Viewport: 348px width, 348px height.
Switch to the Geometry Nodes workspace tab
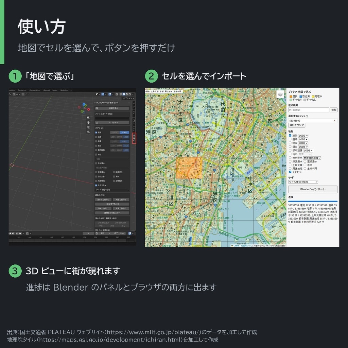pos(50,90)
